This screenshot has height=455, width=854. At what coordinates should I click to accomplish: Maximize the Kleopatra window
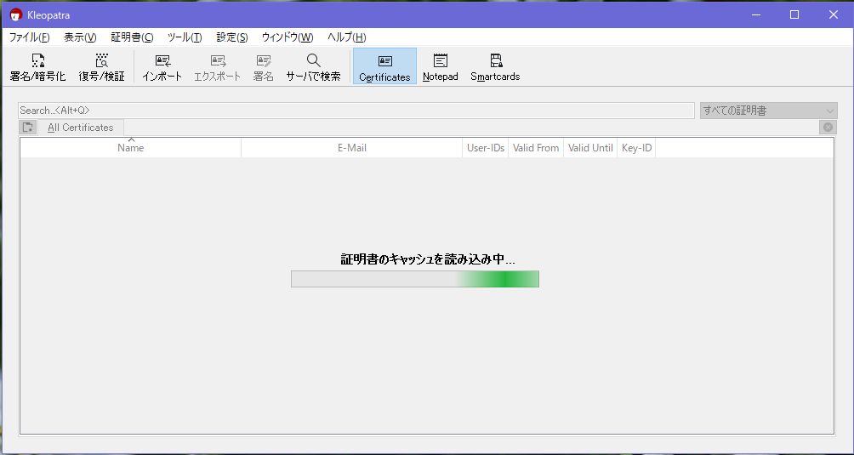pyautogui.click(x=794, y=14)
